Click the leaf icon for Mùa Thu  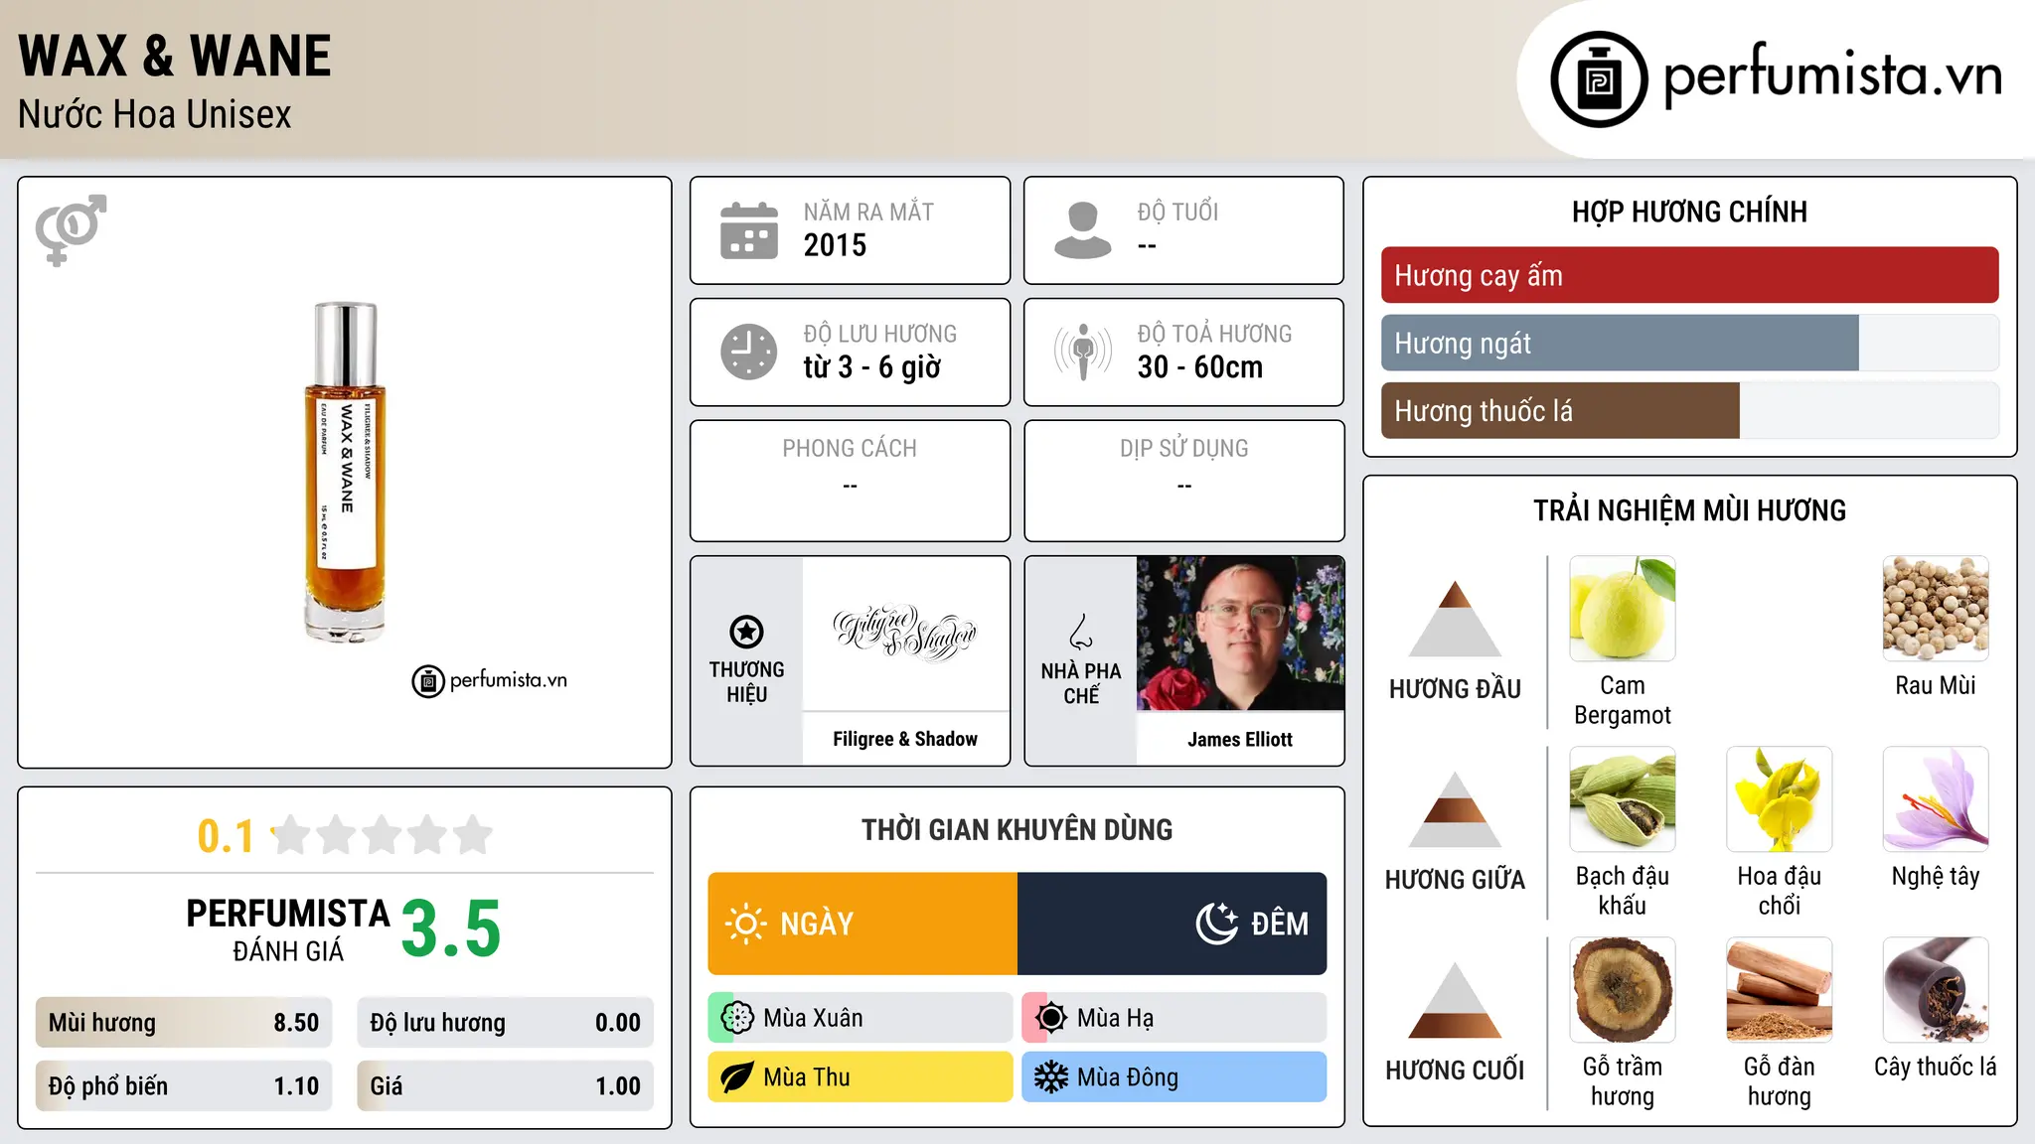tap(737, 1077)
